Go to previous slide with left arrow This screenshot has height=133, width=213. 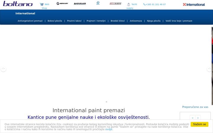tap(3, 69)
